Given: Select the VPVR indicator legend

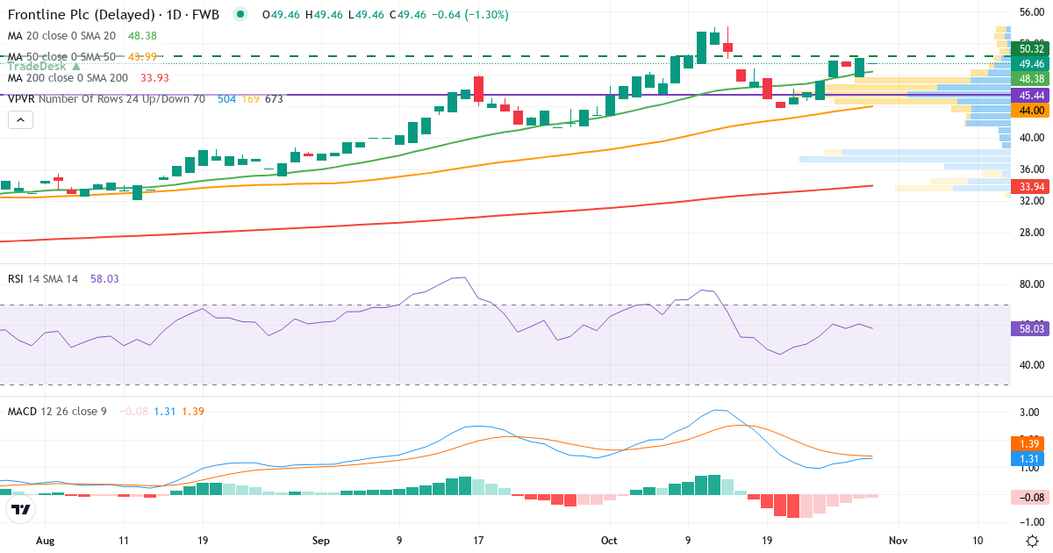Looking at the screenshot, I should [x=106, y=98].
